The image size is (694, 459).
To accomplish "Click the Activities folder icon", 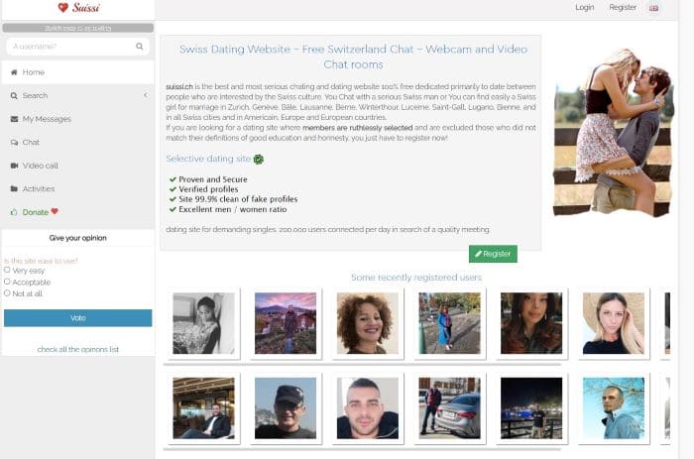I will [14, 188].
